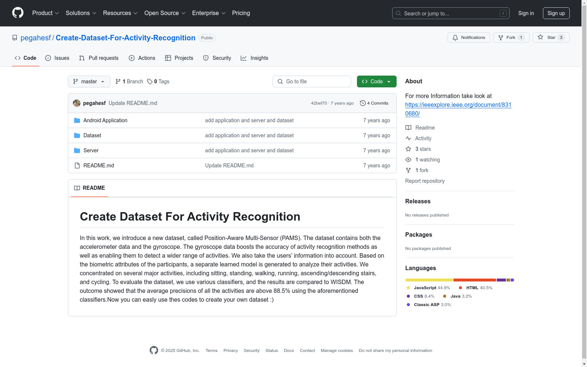The width and height of the screenshot is (587, 367).
Task: Open the Pricing link
Action: 241,13
